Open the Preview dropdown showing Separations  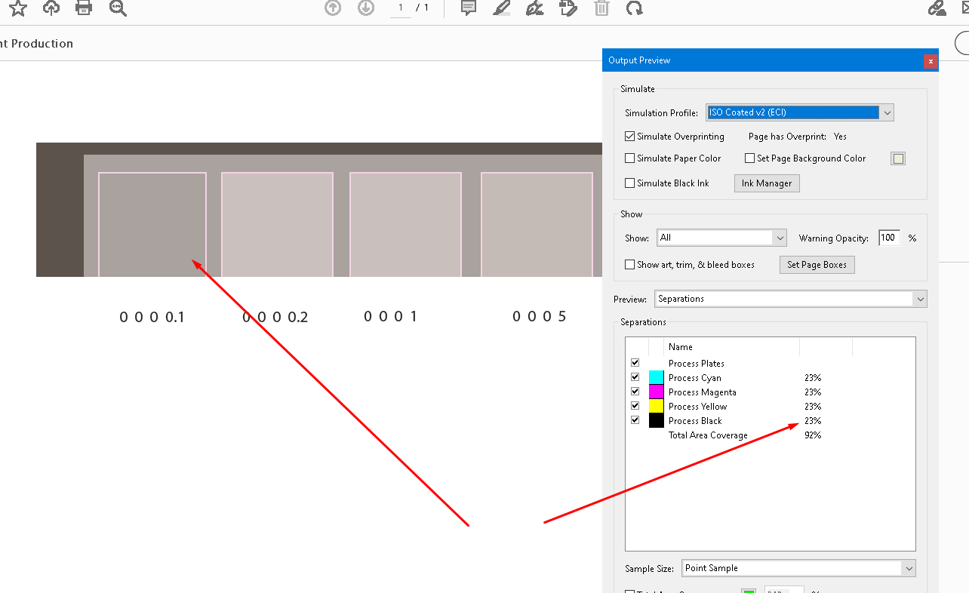tap(791, 299)
